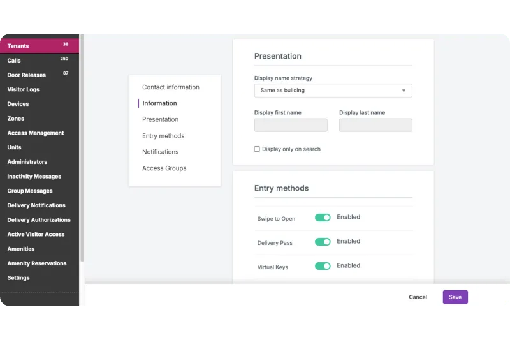Click the Enabled label beside Virtual Keys
The width and height of the screenshot is (510, 340).
tap(348, 266)
